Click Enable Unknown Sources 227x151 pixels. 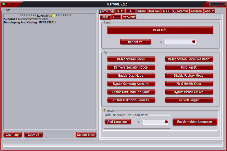tap(131, 100)
